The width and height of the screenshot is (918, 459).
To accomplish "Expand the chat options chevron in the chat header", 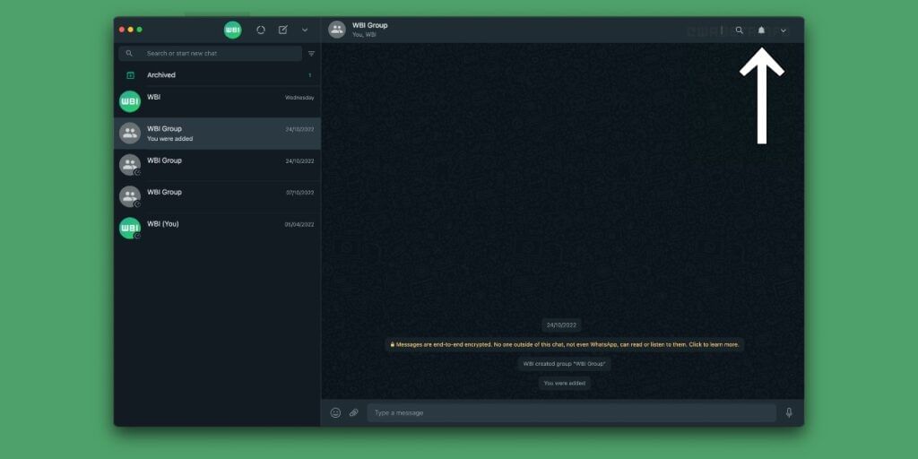I will coord(784,30).
